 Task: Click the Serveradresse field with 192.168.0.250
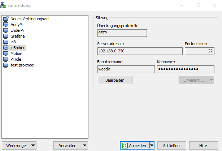(x=140, y=51)
